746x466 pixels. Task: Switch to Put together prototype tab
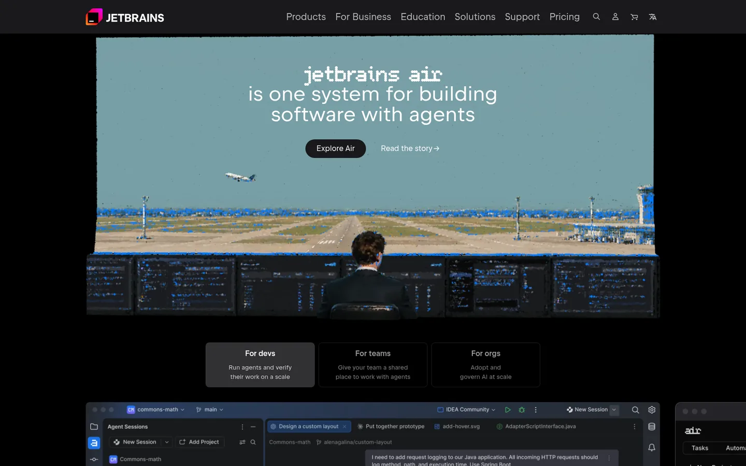[391, 427]
